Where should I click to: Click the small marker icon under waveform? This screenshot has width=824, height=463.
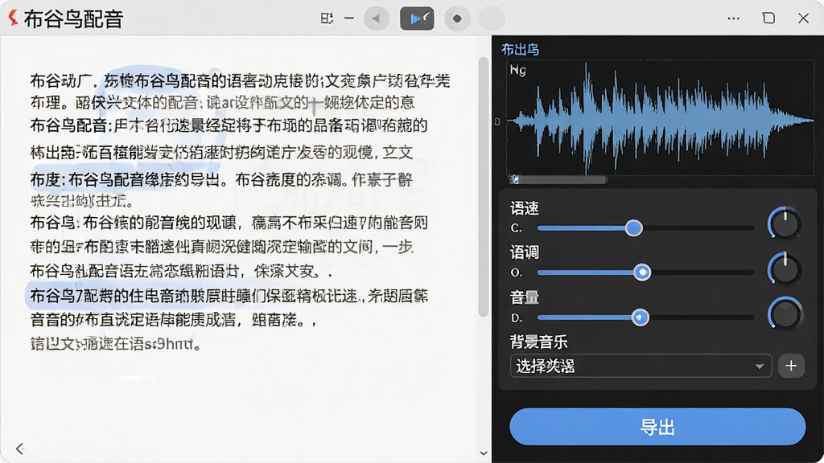[x=514, y=180]
